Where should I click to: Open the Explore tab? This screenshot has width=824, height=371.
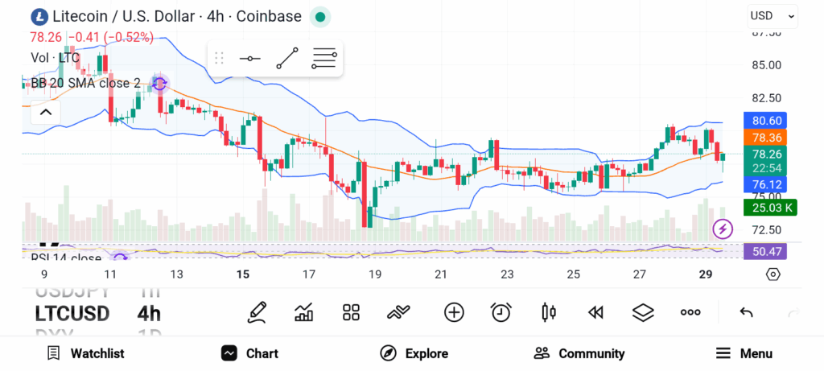tap(414, 353)
